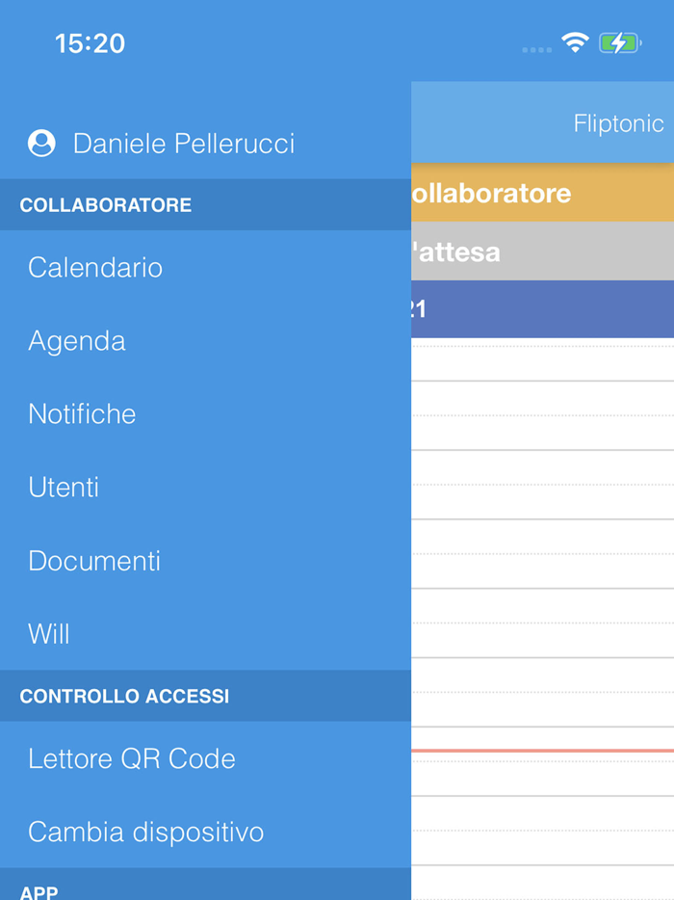Select the Agenda menu item
The image size is (674, 900).
pos(76,340)
